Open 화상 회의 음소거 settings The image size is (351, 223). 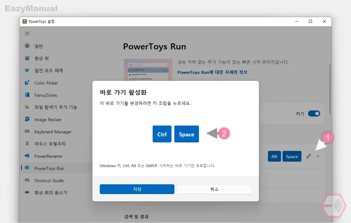click(51, 192)
